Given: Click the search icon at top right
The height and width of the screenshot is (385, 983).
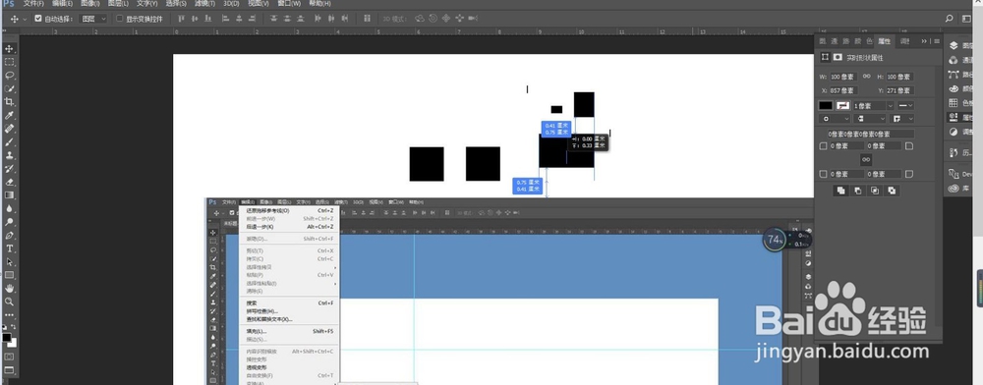Looking at the screenshot, I should pos(950,19).
